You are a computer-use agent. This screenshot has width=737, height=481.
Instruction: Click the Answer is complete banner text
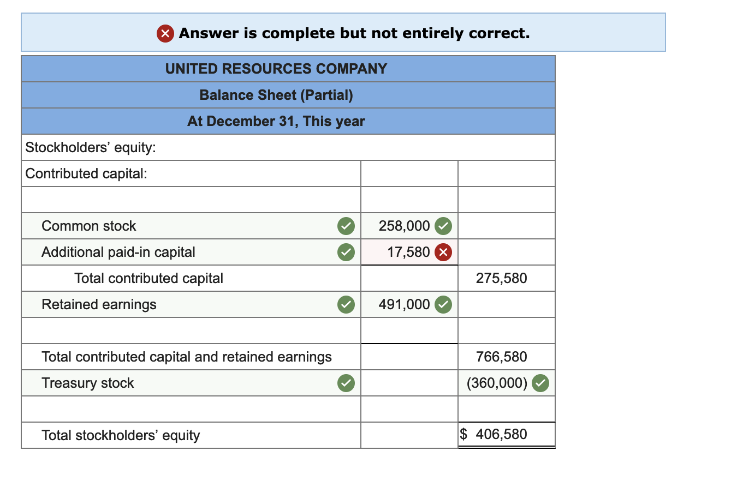click(x=355, y=33)
